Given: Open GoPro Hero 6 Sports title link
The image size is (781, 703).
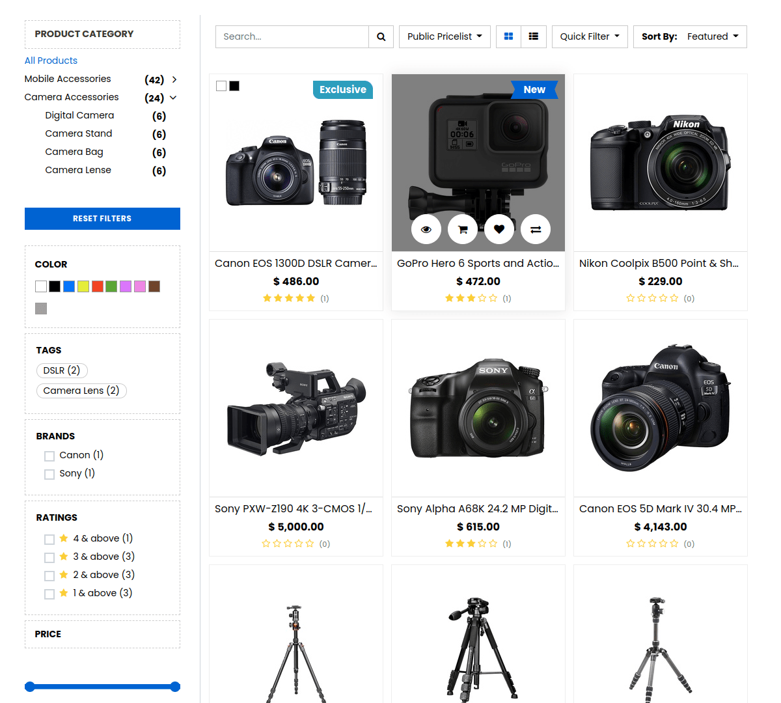Looking at the screenshot, I should pos(478,264).
